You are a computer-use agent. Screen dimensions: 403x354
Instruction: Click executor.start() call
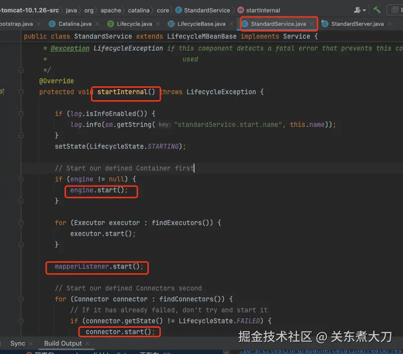(x=103, y=234)
